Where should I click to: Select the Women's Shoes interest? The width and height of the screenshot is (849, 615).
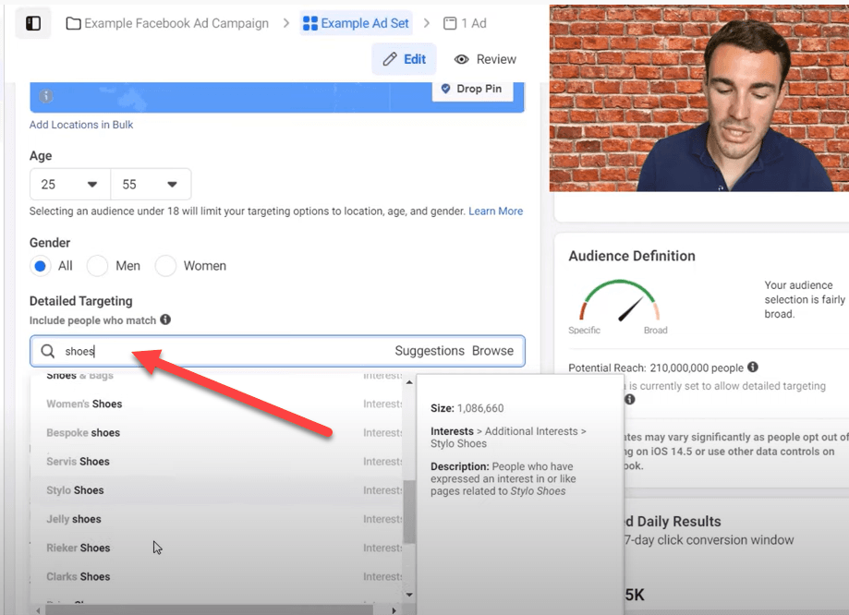(216, 404)
